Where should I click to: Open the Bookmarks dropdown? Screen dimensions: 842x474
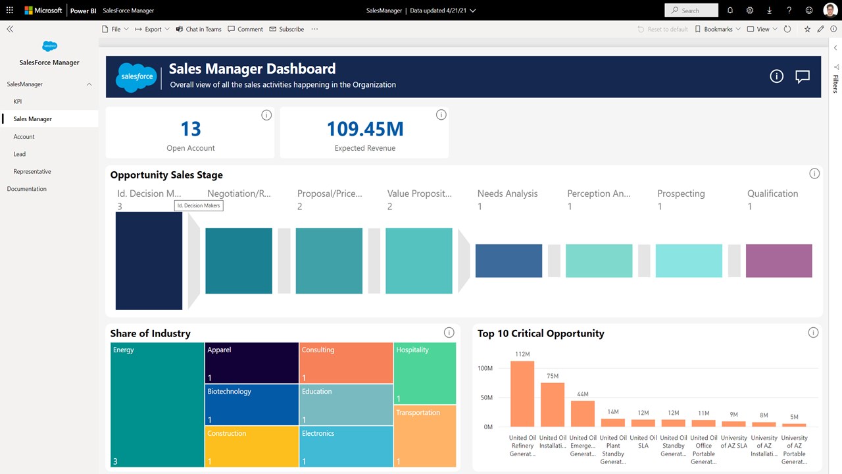click(718, 29)
